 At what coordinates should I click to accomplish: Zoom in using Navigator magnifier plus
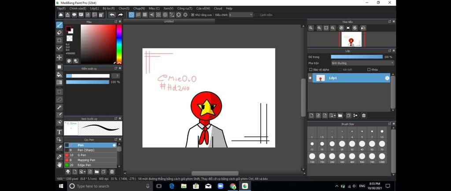319,28
